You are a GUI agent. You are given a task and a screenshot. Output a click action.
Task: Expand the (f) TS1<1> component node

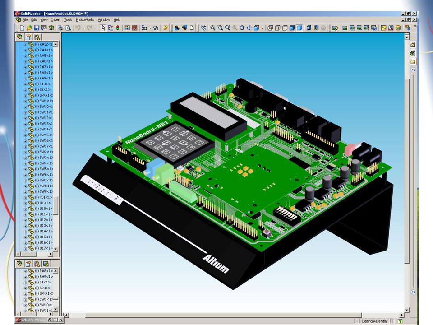25,198
